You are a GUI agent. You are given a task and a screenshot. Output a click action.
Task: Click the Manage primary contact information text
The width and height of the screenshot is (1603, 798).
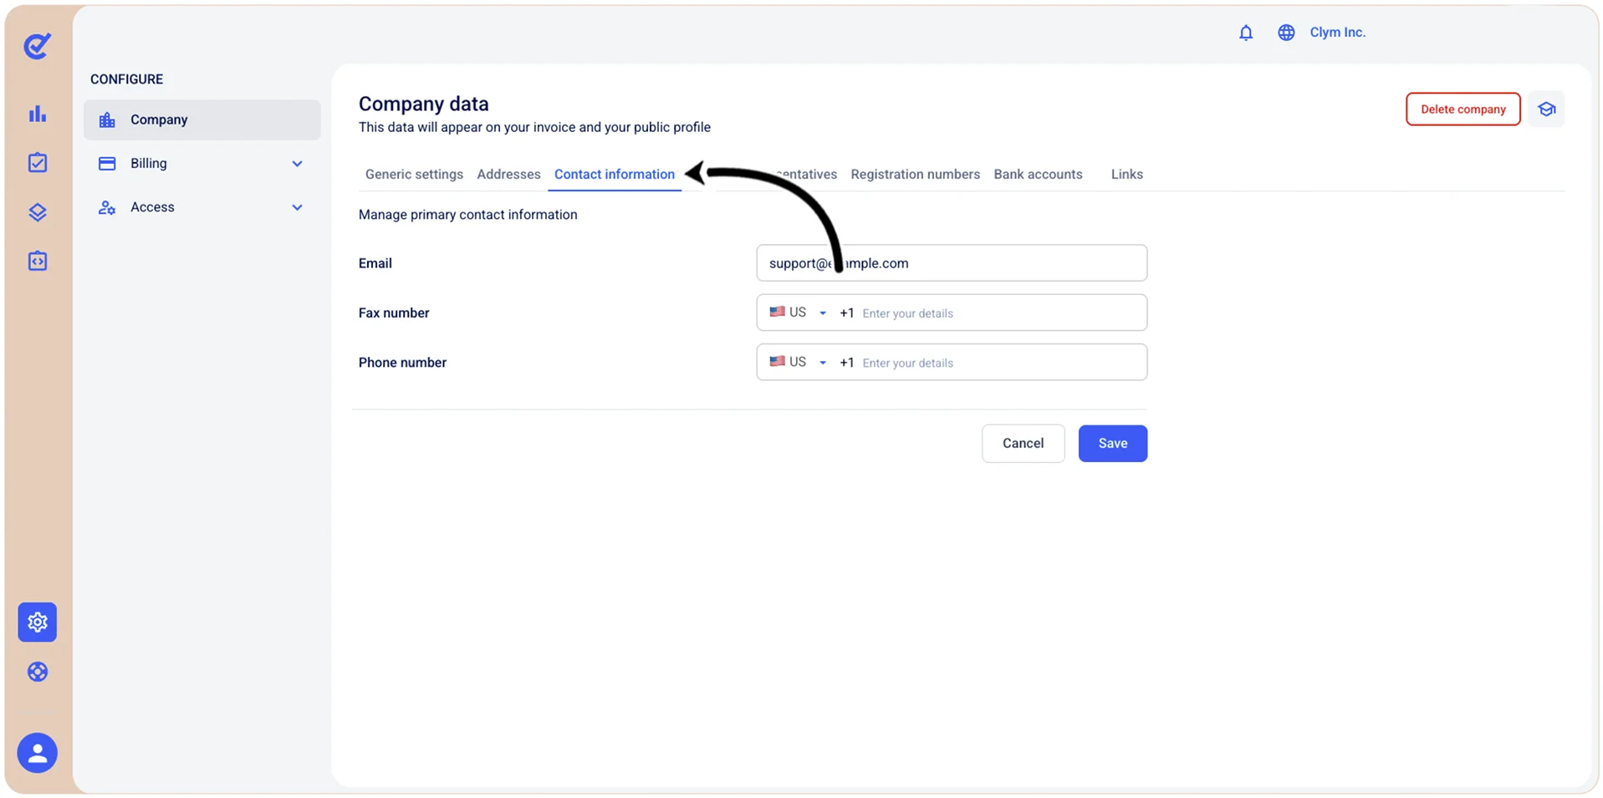[x=468, y=215]
